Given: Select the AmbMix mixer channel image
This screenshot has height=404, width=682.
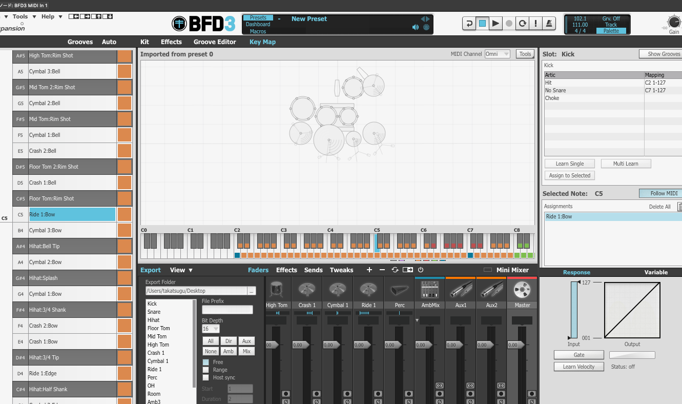Looking at the screenshot, I should pyautogui.click(x=430, y=290).
